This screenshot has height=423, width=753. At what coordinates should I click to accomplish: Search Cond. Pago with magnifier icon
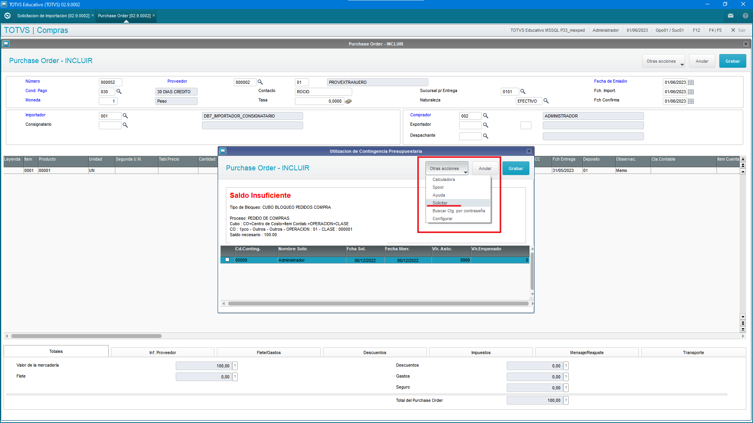pos(119,92)
